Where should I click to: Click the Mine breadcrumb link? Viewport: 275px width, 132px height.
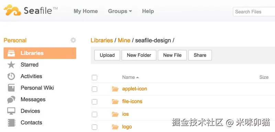tap(124, 40)
